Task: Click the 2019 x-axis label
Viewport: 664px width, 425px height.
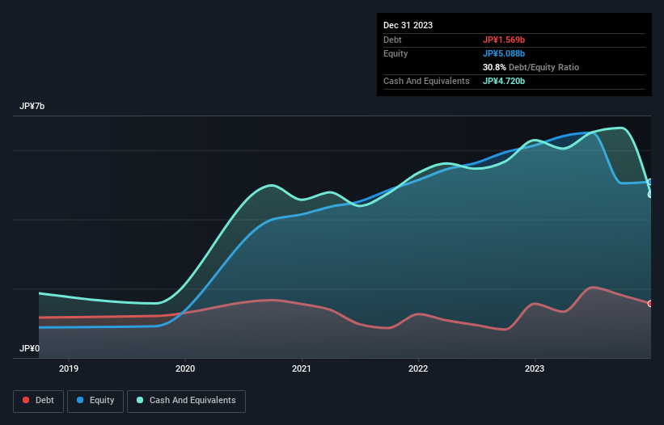Action: pyautogui.click(x=69, y=368)
